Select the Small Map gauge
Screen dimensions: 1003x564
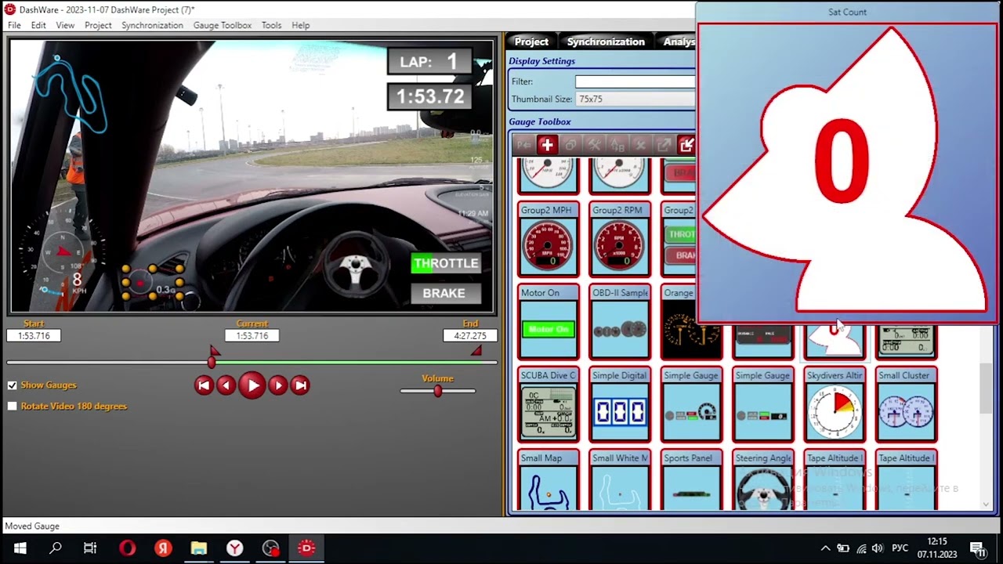[548, 481]
